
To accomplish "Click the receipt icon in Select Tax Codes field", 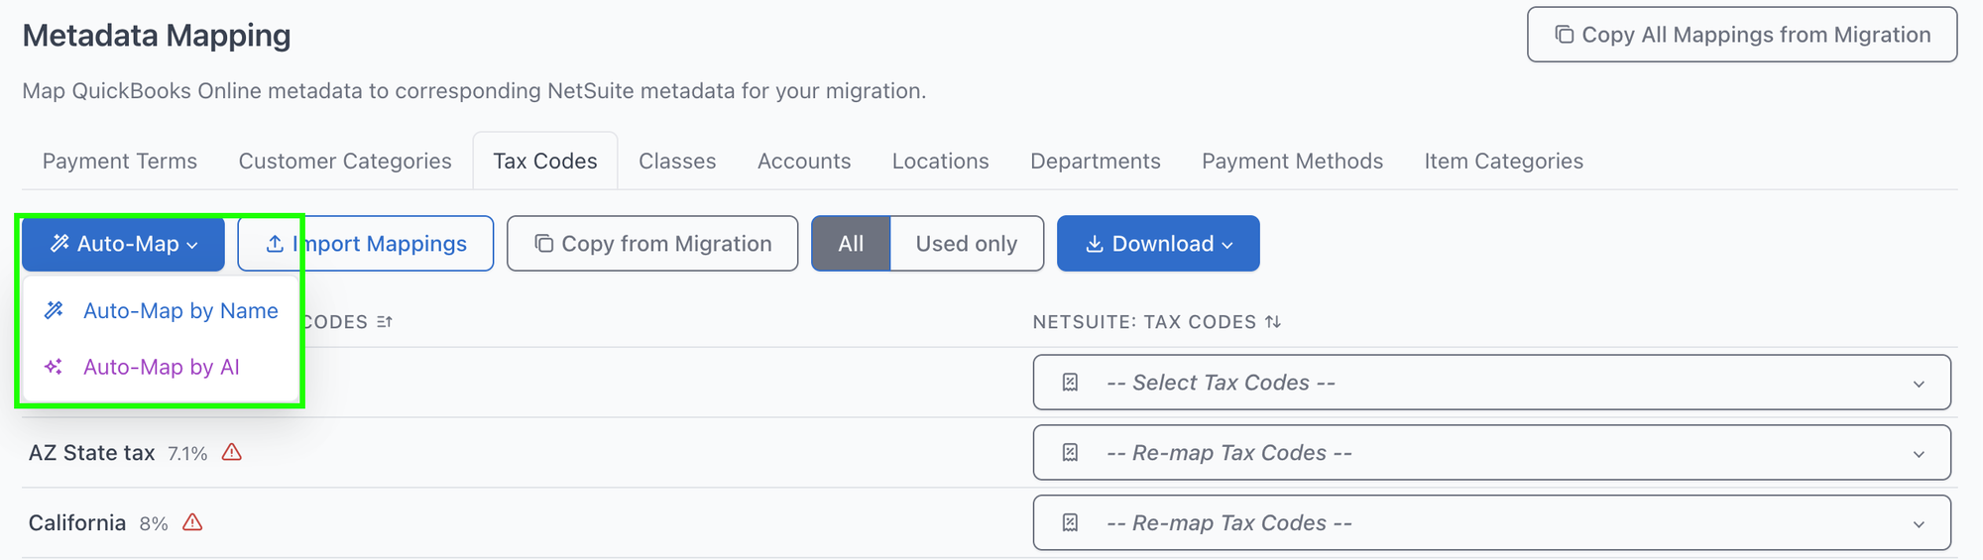I will tap(1070, 383).
